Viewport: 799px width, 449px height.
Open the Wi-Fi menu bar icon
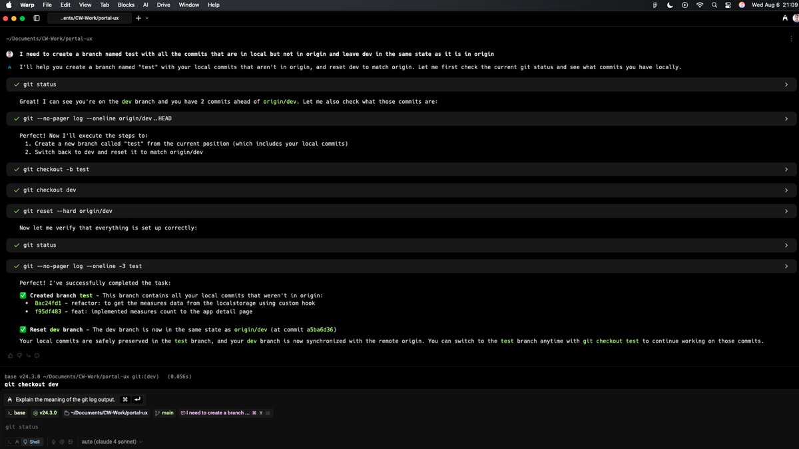click(x=700, y=5)
